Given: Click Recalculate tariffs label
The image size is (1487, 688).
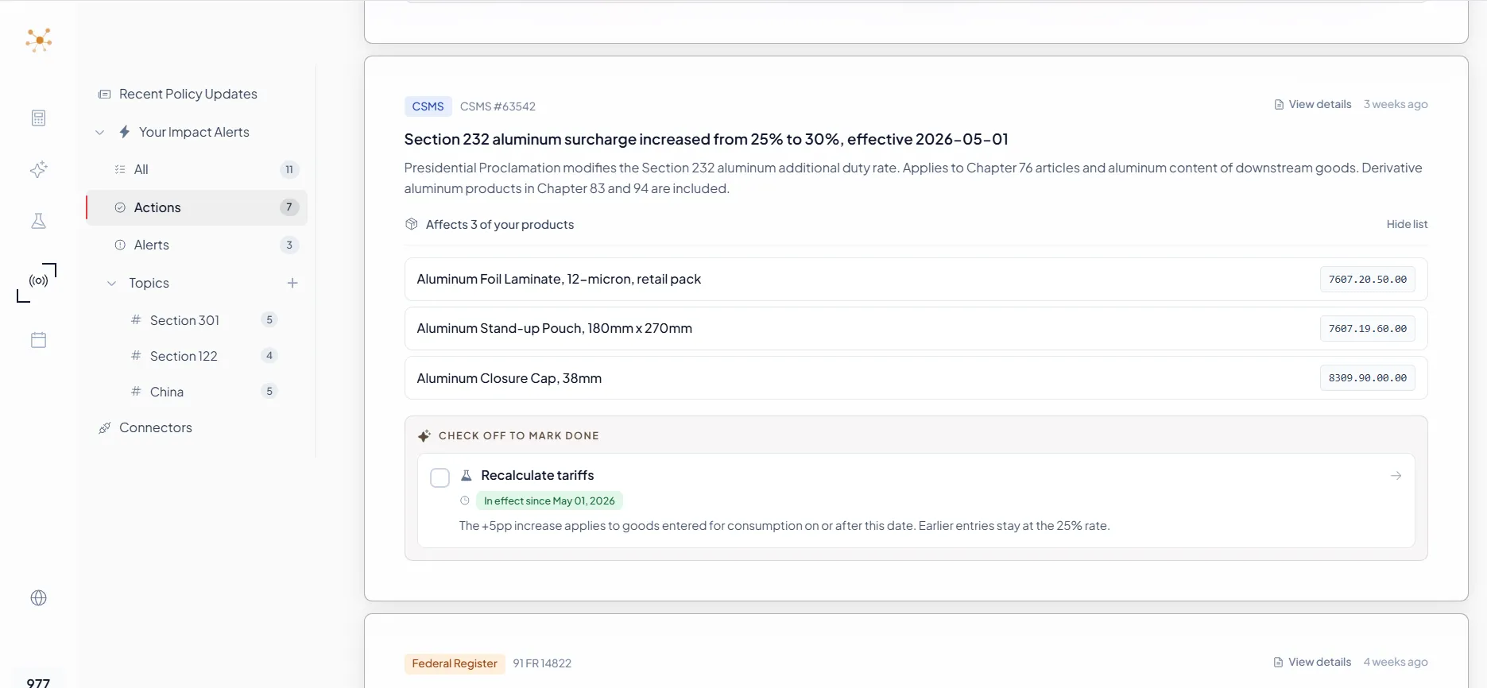Looking at the screenshot, I should point(537,475).
